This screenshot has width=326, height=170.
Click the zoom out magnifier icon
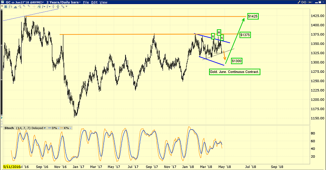pyautogui.click(x=29, y=6)
